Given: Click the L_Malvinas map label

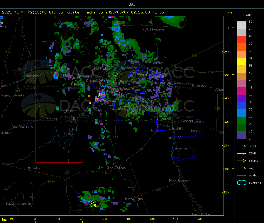Looking at the screenshot, I should (x=116, y=109).
